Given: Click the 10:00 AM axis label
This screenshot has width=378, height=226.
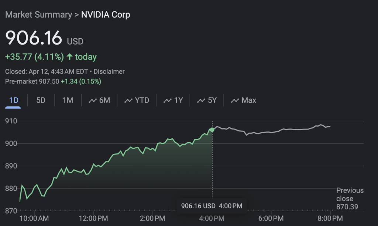Looking at the screenshot, I should 34,219.
